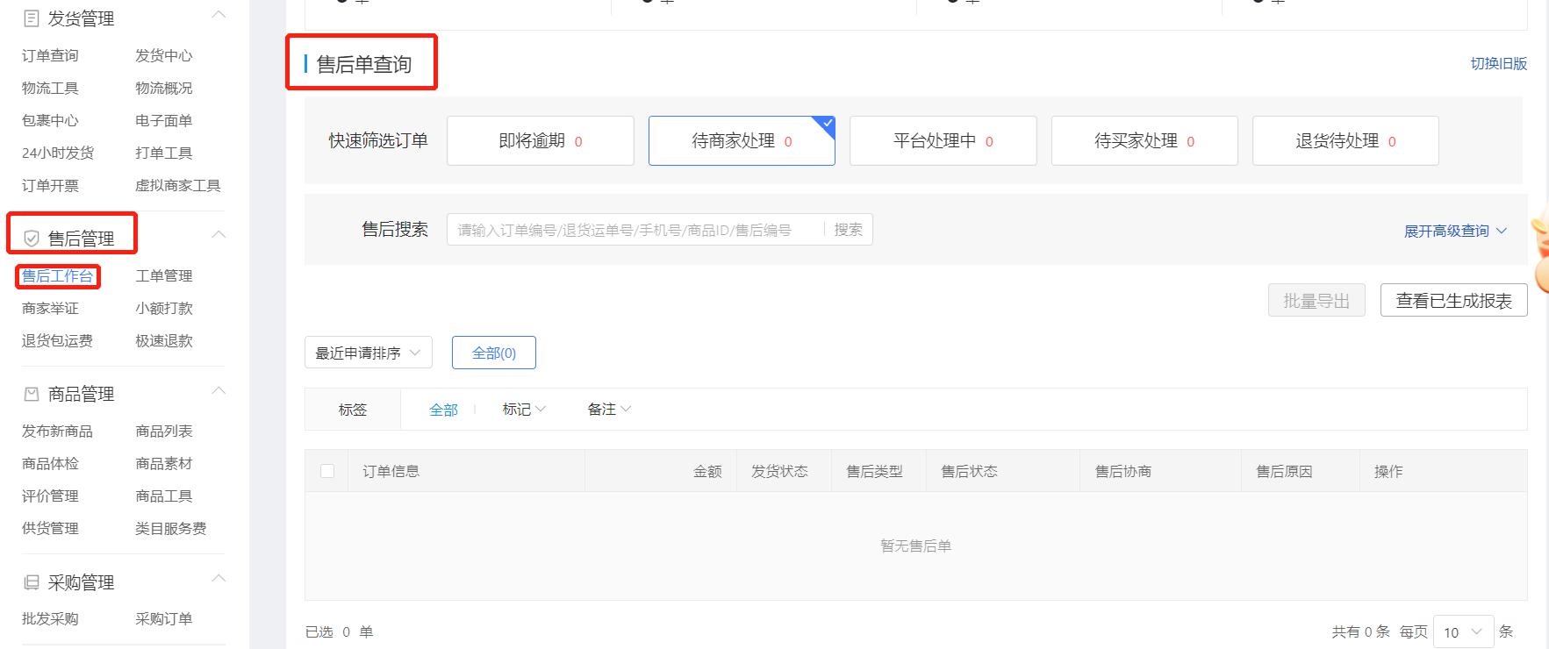Click the 暂无售后单 empty-state text

pyautogui.click(x=915, y=546)
